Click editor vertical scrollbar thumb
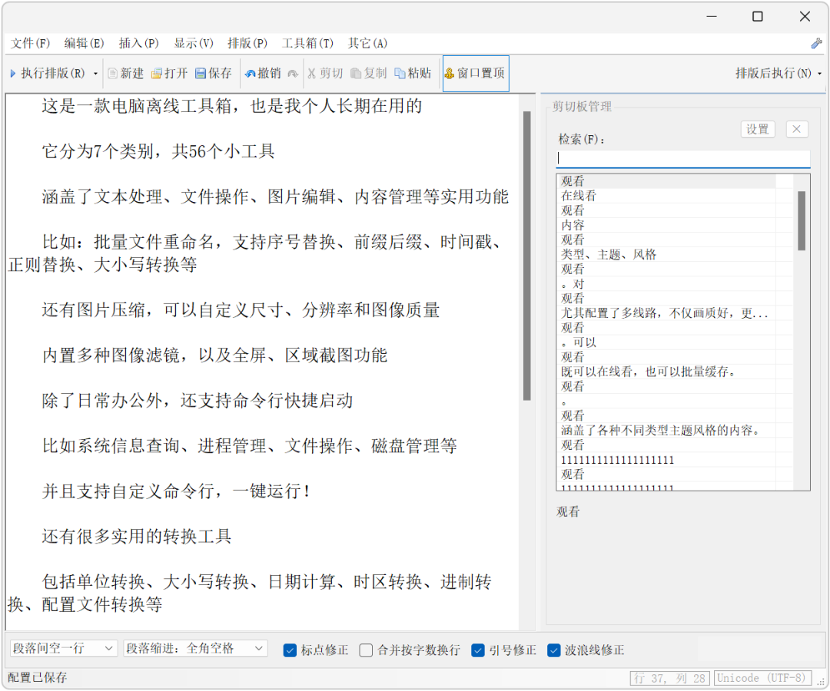Viewport: 830px width, 691px height. pyautogui.click(x=526, y=256)
